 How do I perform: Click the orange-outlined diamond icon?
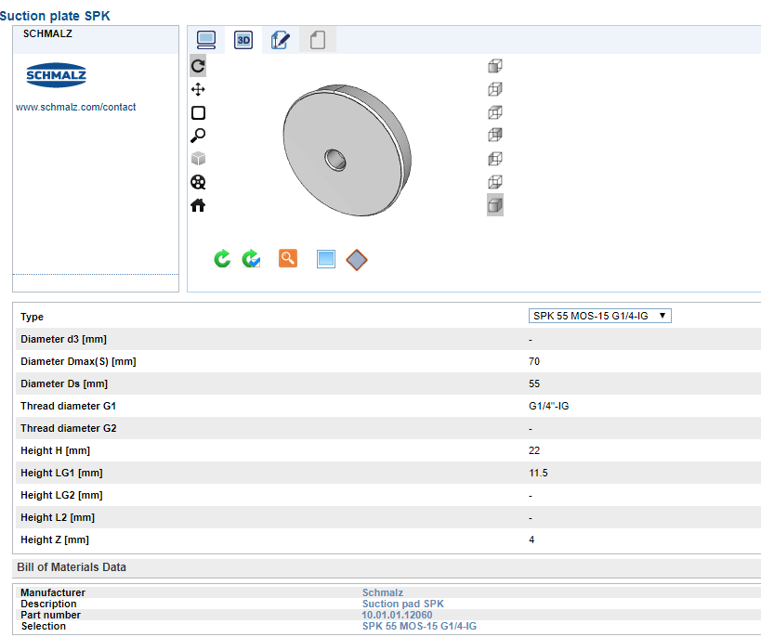click(x=357, y=260)
